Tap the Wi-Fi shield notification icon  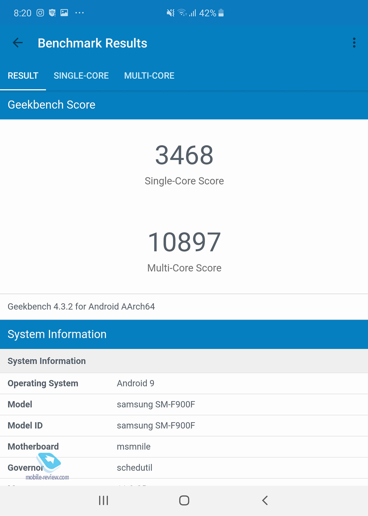(52, 13)
